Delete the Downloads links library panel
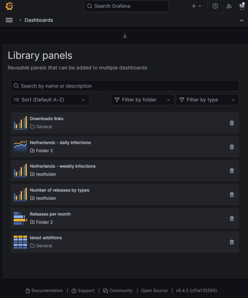The height and width of the screenshot is (298, 248). (231, 123)
